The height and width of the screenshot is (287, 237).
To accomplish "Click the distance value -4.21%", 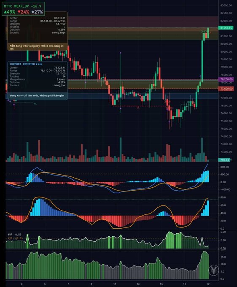I will (62, 82).
